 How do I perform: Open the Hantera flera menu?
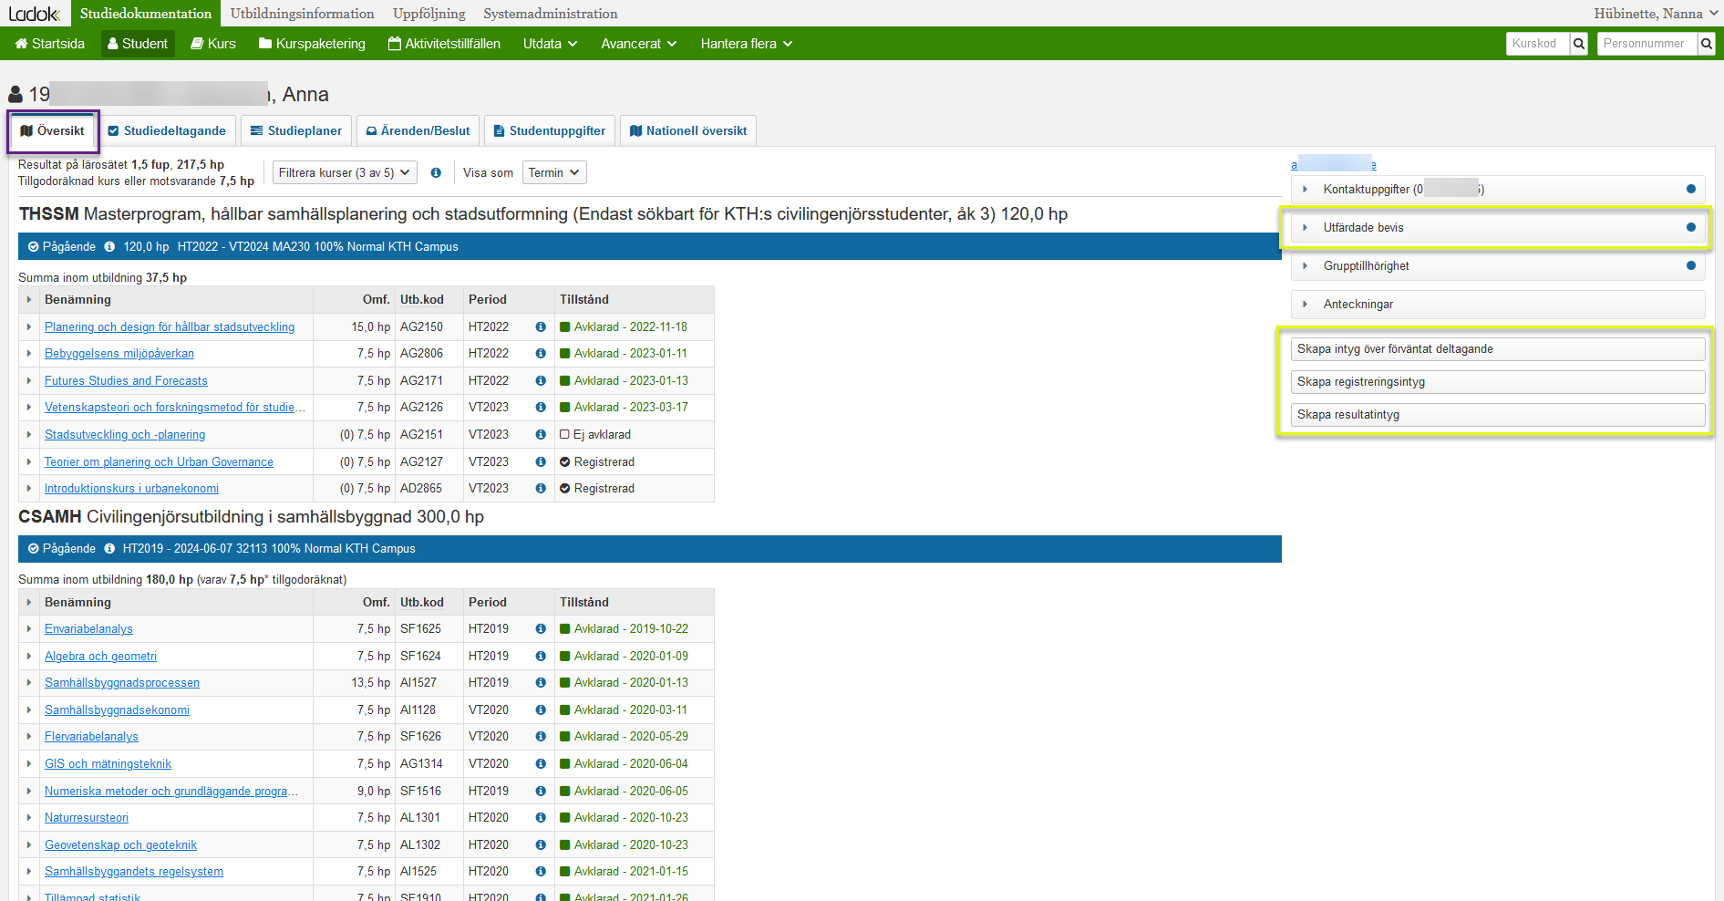pyautogui.click(x=747, y=44)
